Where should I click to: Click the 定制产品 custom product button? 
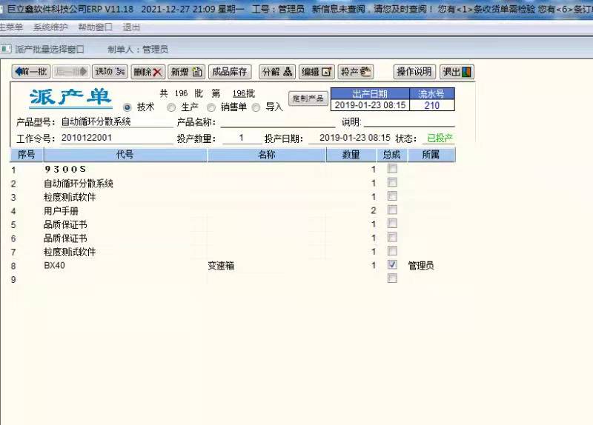point(308,98)
